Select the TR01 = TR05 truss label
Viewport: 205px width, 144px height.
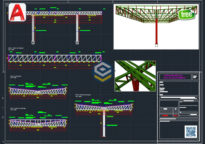click(x=17, y=108)
